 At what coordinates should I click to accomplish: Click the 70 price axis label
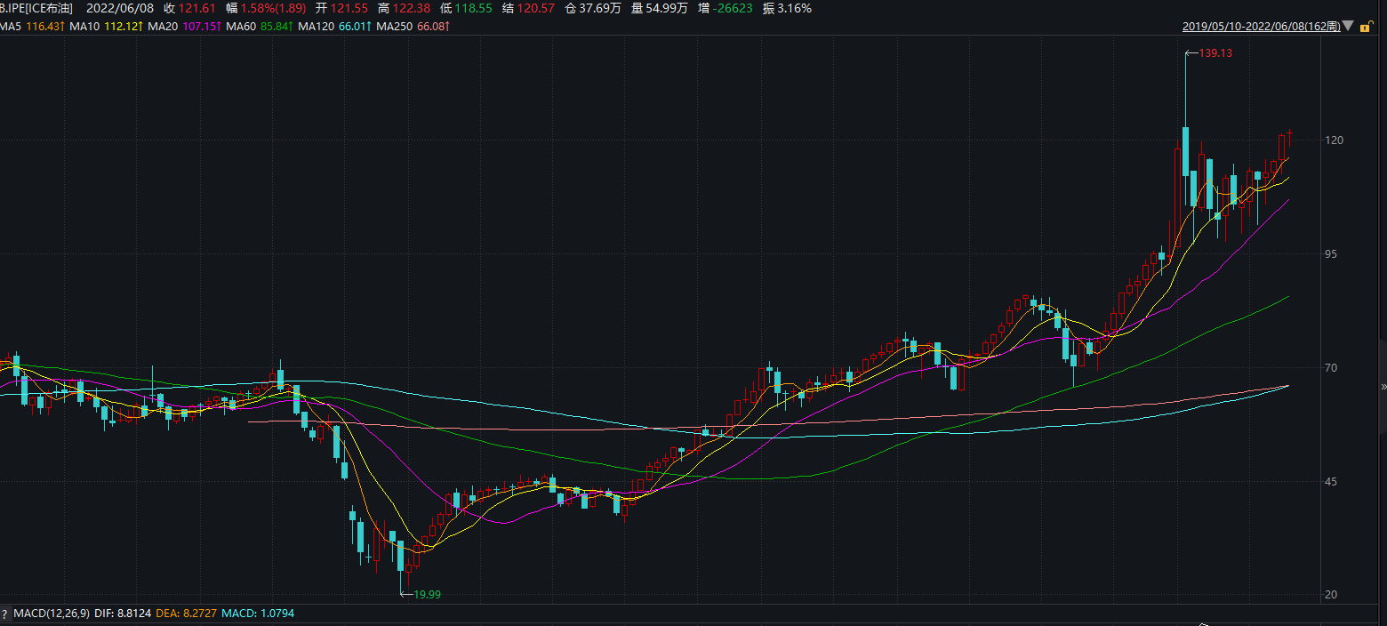point(1331,368)
